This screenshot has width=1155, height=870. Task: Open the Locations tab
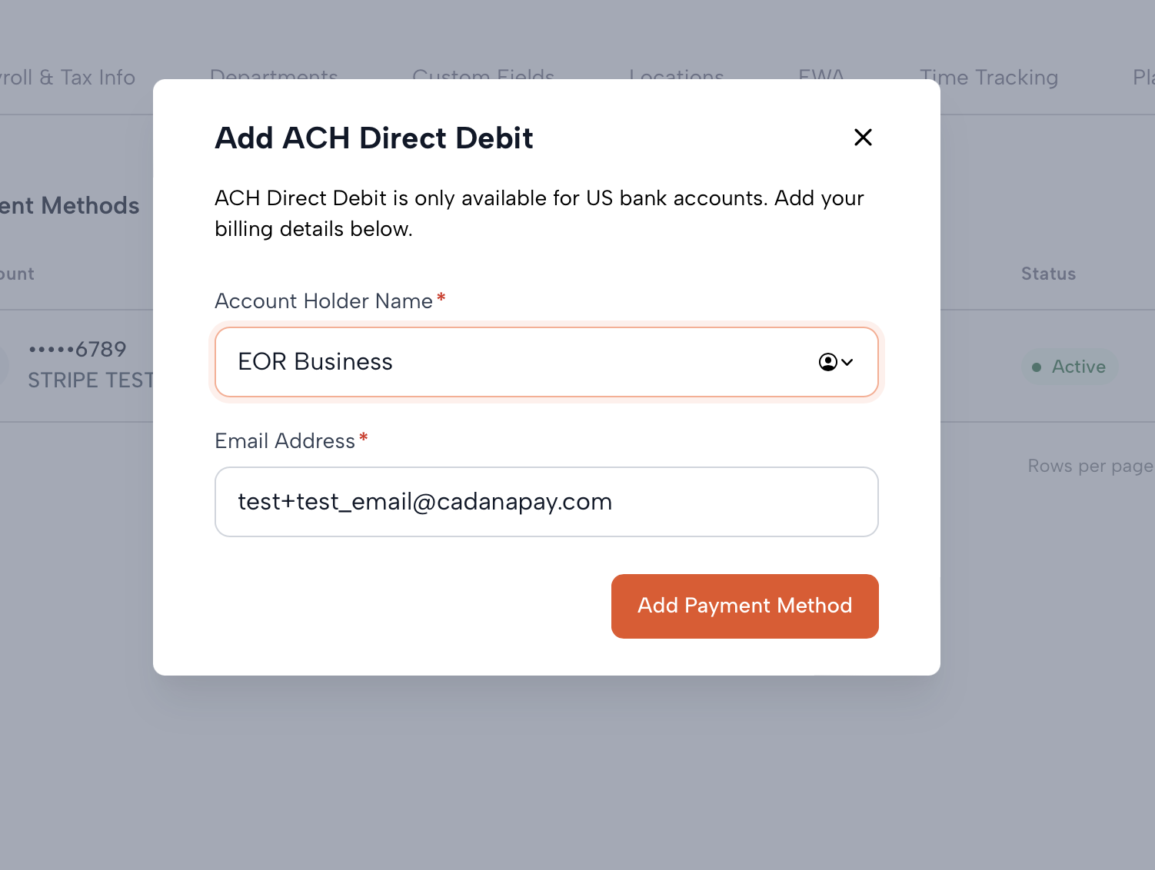(x=676, y=75)
